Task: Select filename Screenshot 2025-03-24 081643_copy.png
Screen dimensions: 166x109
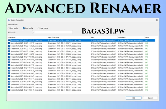Action: pos(26,73)
